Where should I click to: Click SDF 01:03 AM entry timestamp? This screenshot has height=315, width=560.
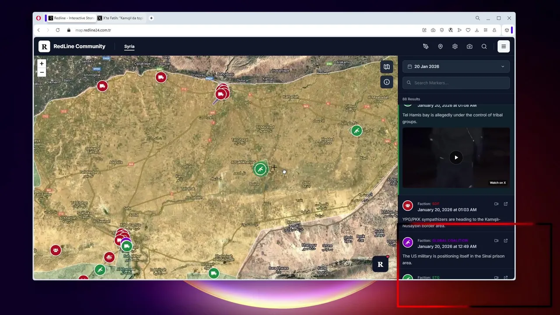[447, 210]
